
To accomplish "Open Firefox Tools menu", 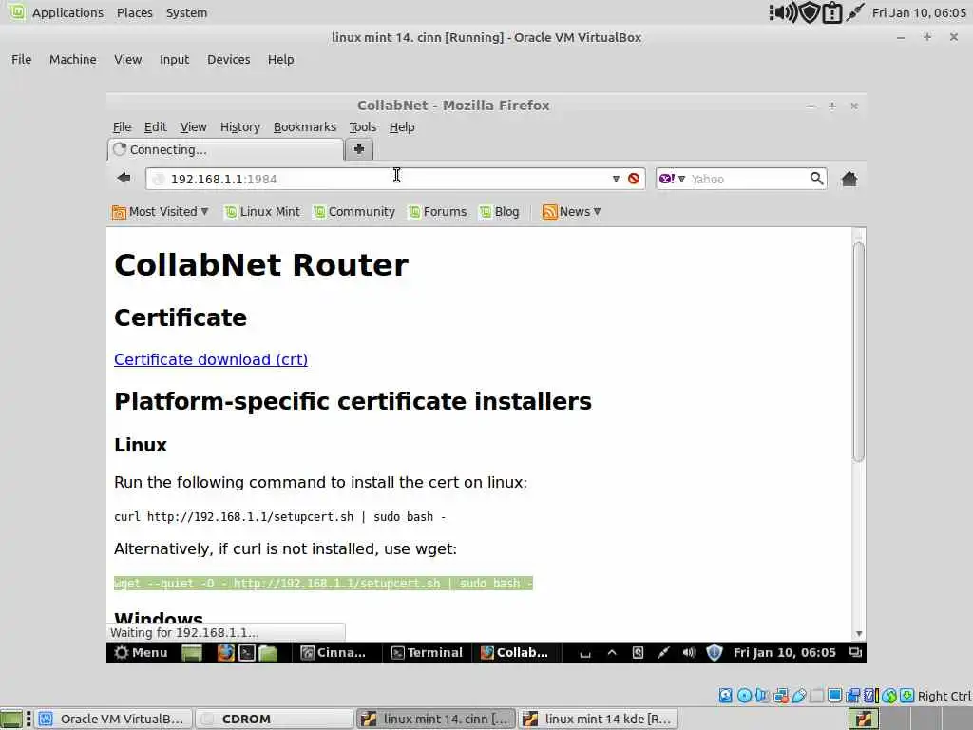I will click(x=362, y=126).
